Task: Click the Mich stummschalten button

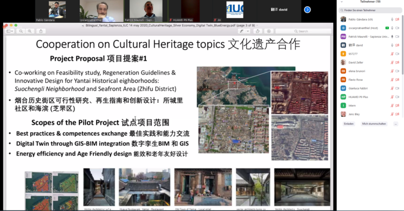Action: [x=374, y=124]
